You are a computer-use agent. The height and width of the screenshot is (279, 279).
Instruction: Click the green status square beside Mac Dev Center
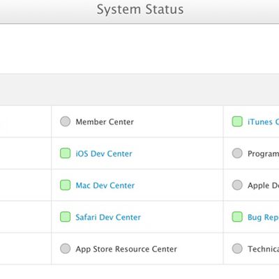(x=65, y=185)
